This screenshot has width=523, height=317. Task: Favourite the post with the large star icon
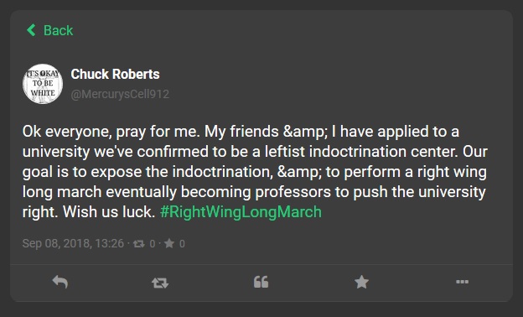click(361, 282)
